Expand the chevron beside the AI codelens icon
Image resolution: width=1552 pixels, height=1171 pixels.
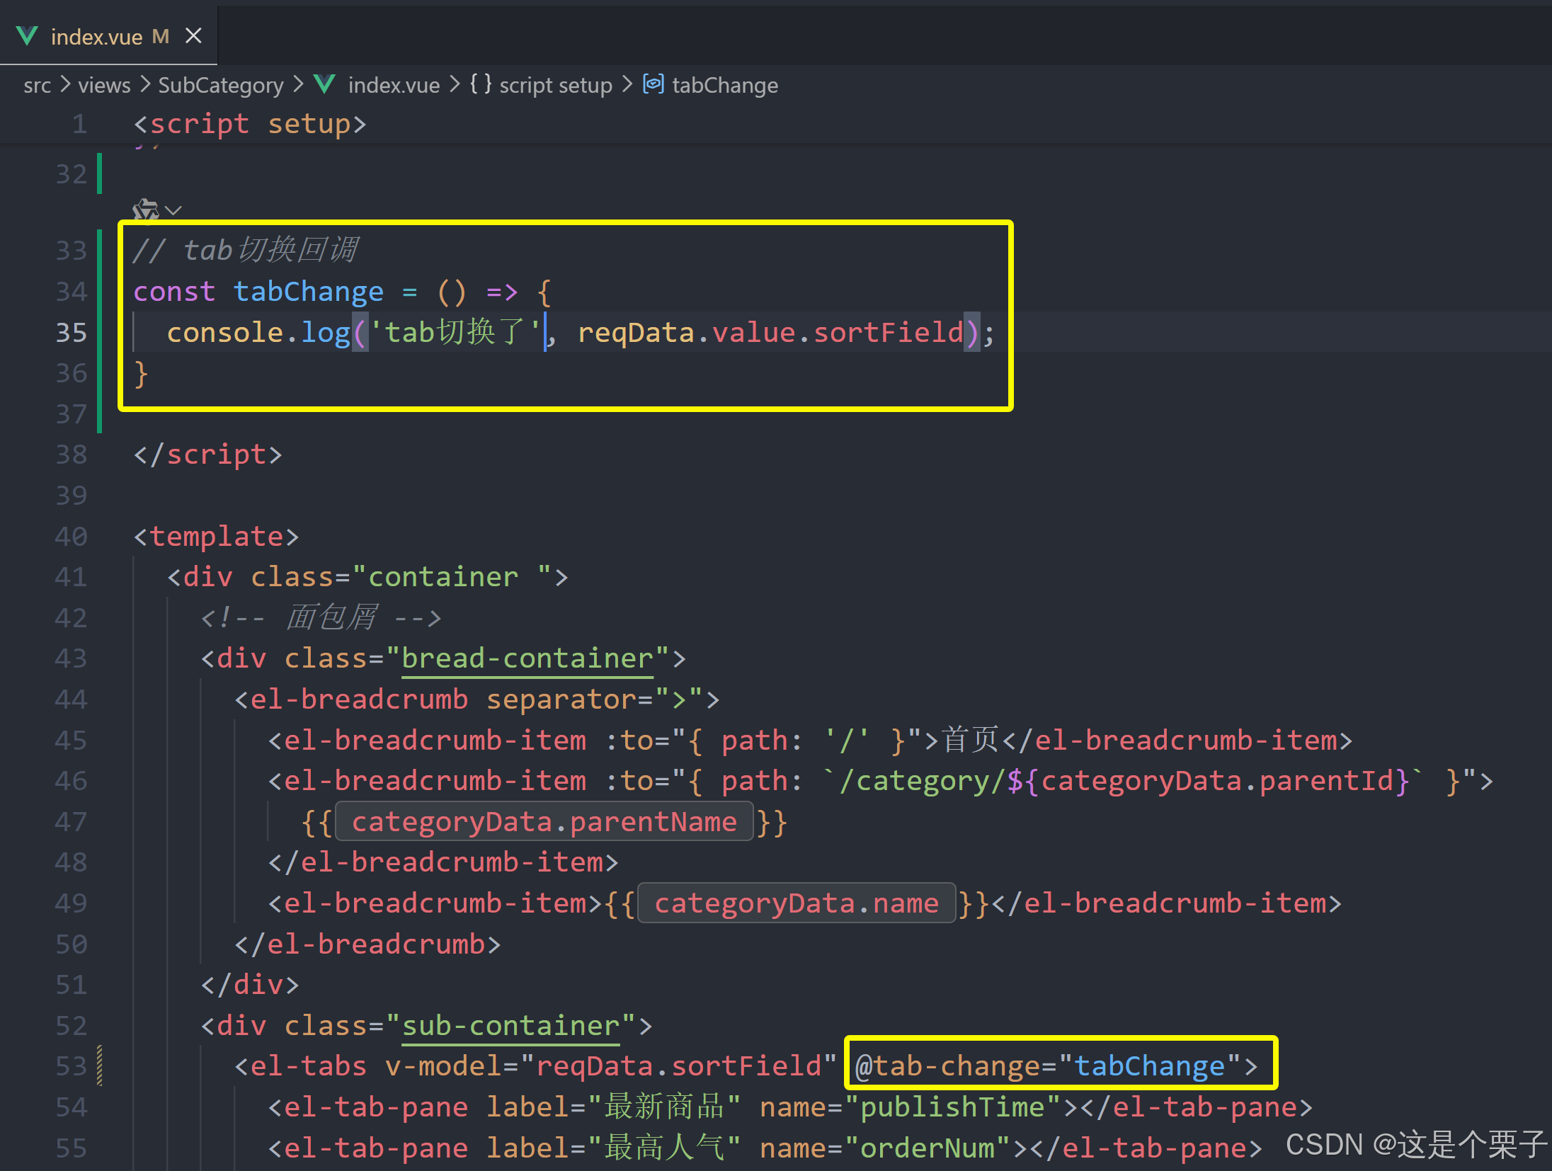[x=173, y=210]
